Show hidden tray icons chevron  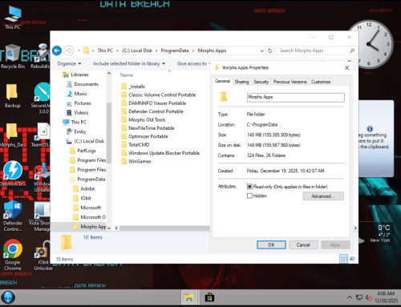click(349, 297)
